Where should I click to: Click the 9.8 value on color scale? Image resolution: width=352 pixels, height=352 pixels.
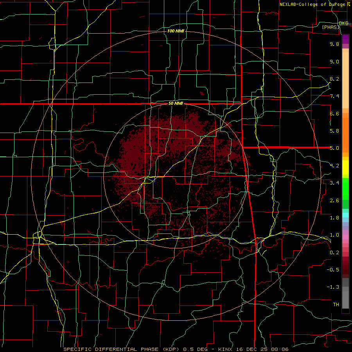[334, 44]
